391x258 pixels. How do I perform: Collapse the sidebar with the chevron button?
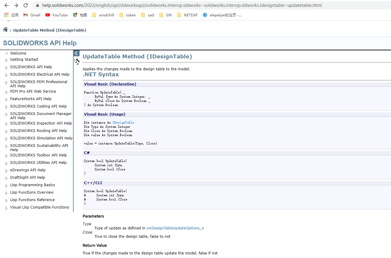[76, 53]
